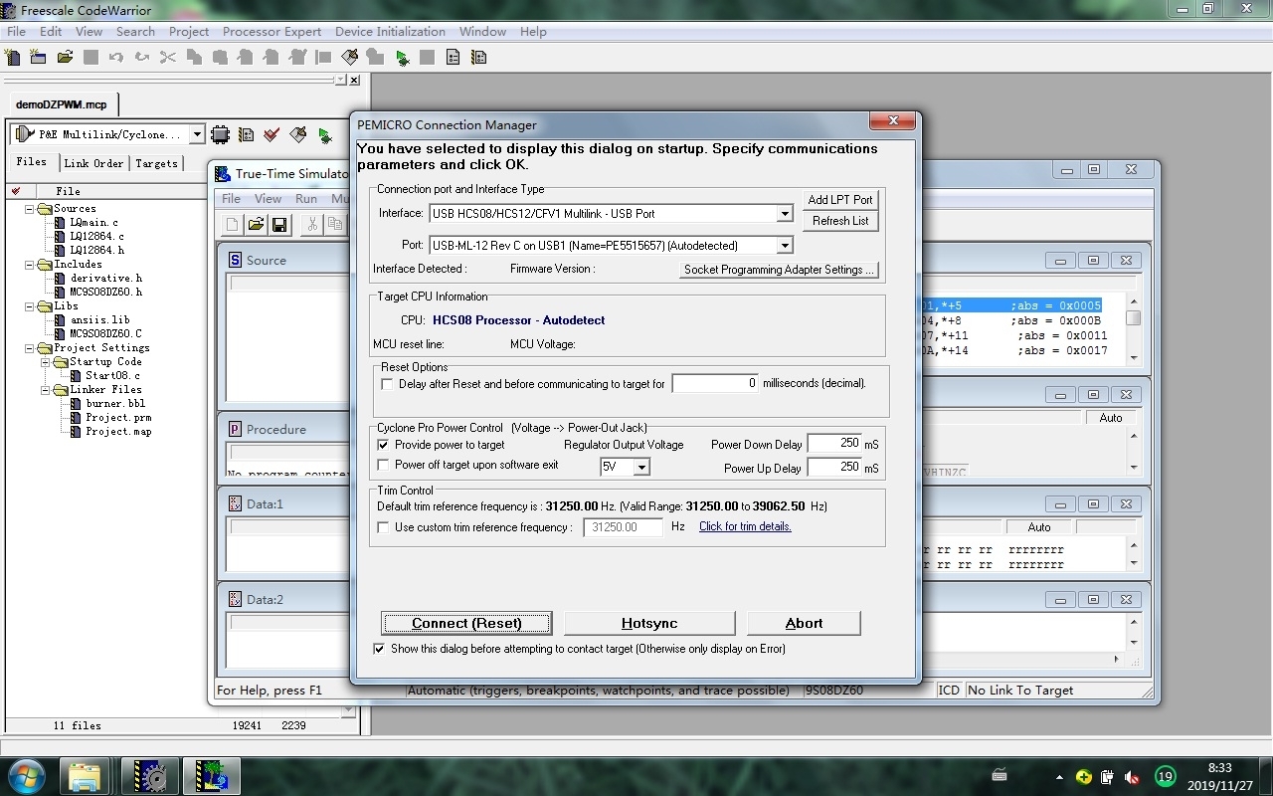Switch to Link Order tab
1273x796 pixels.
pyautogui.click(x=93, y=163)
